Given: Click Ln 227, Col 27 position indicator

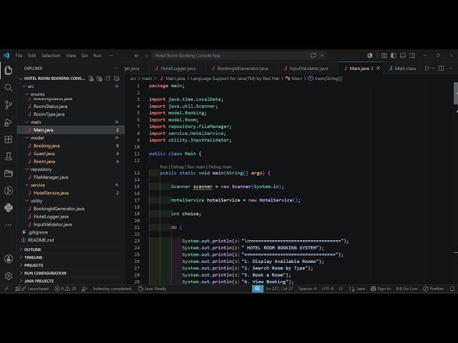Looking at the screenshot, I should (x=279, y=289).
